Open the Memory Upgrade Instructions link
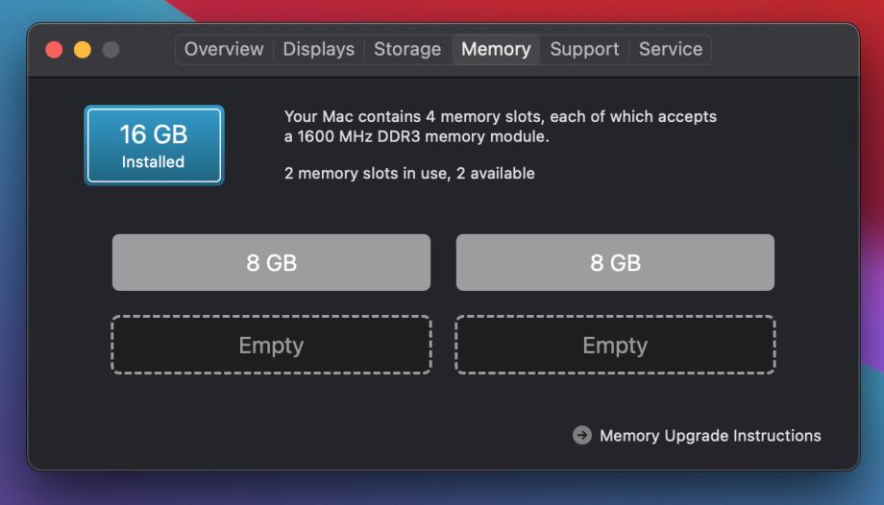 (x=709, y=436)
